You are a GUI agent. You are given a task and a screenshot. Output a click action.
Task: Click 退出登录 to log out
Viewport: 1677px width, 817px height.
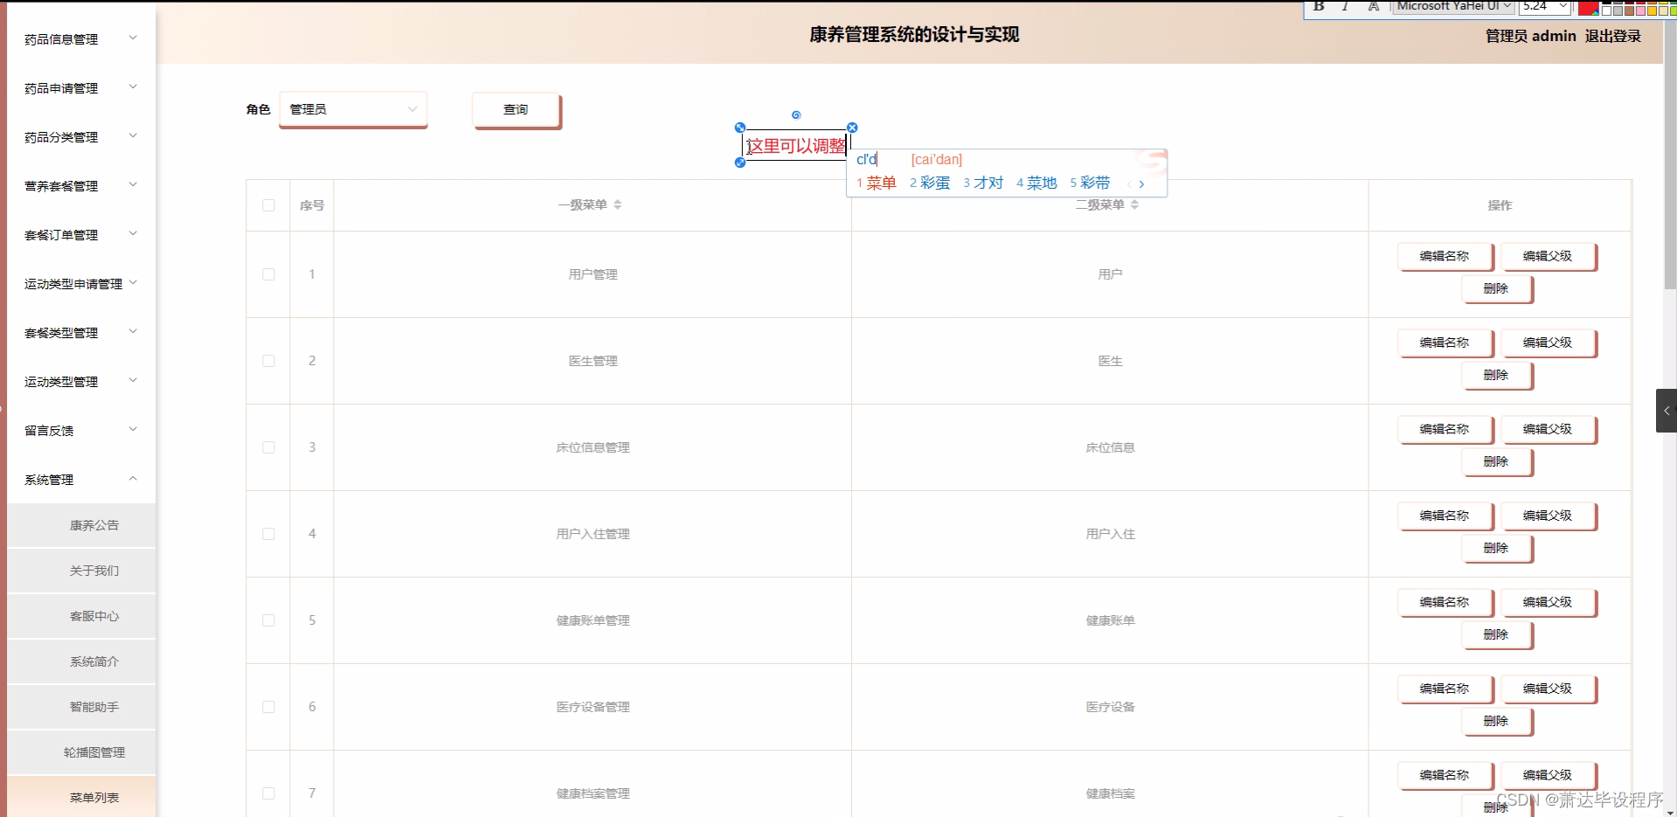(1612, 36)
